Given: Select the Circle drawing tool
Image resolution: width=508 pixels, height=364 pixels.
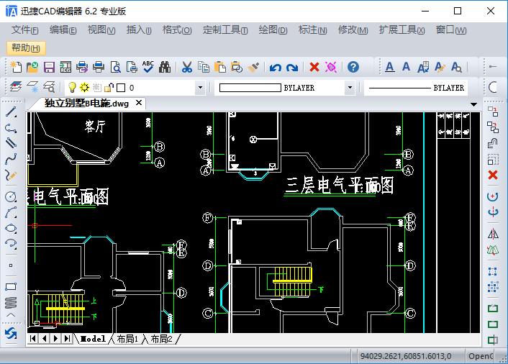Looking at the screenshot, I should 11,196.
